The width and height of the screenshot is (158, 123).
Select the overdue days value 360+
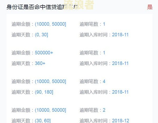point(40,63)
